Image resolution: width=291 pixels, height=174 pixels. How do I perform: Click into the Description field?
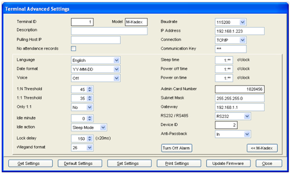coord(109,31)
